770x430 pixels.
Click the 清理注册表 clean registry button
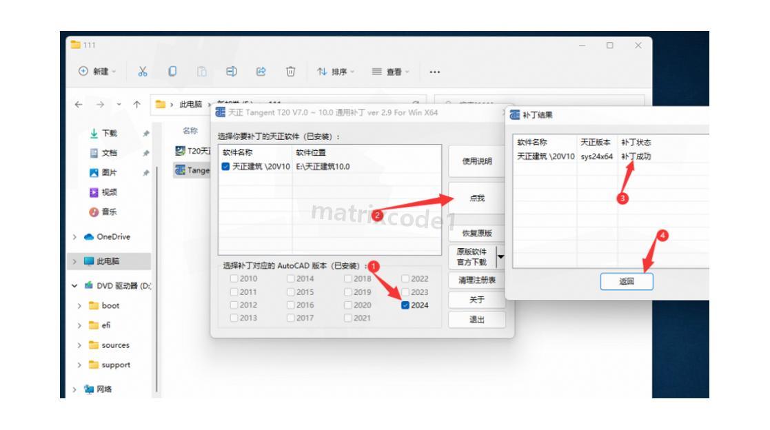click(477, 280)
